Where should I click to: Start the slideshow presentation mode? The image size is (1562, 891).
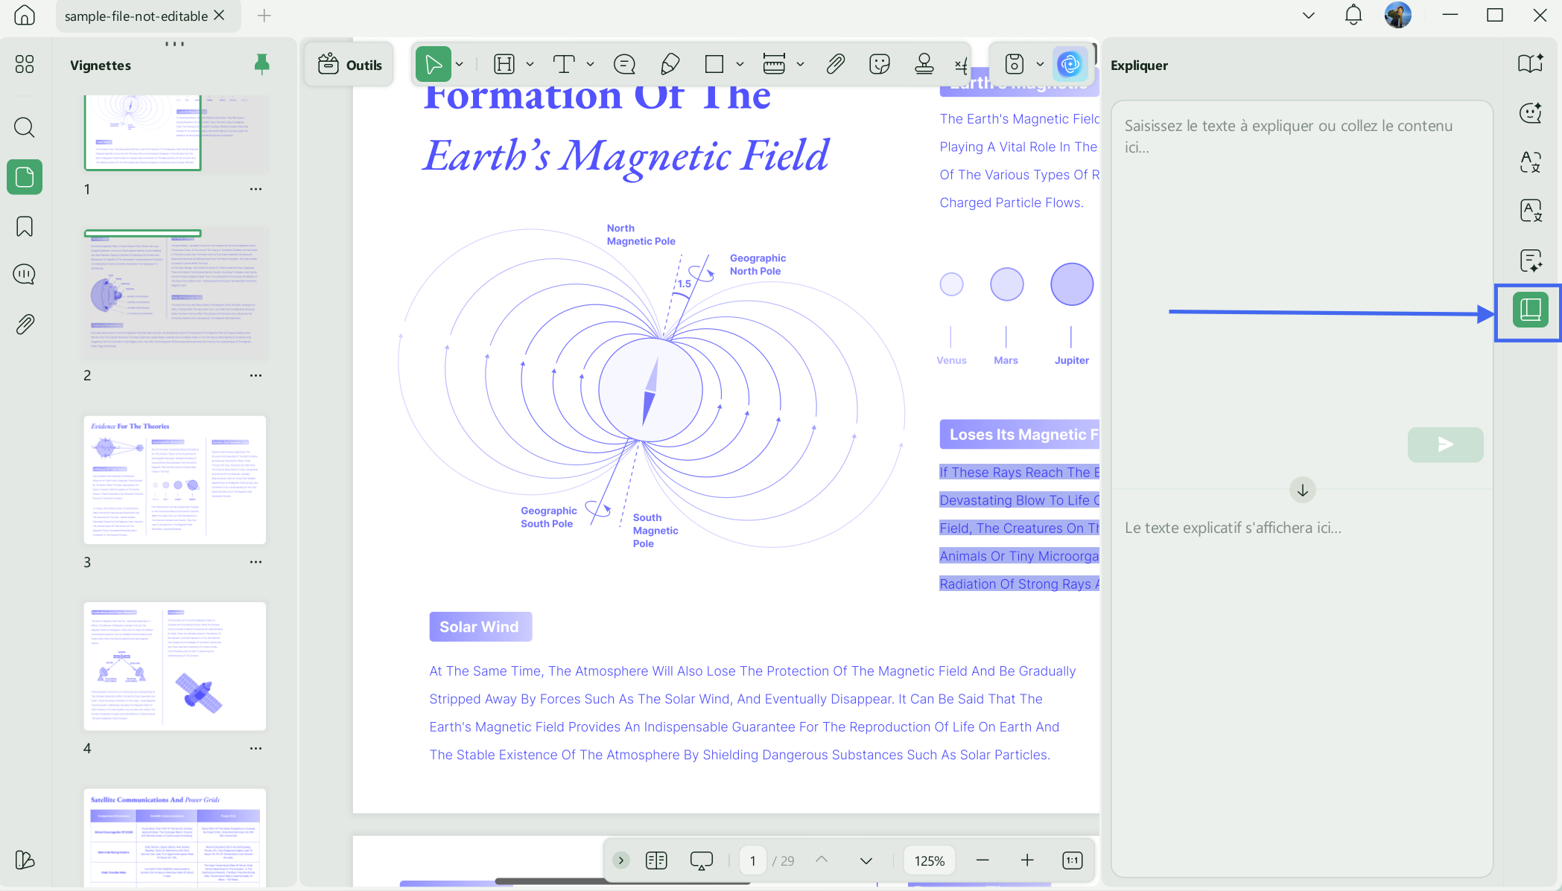(x=701, y=860)
